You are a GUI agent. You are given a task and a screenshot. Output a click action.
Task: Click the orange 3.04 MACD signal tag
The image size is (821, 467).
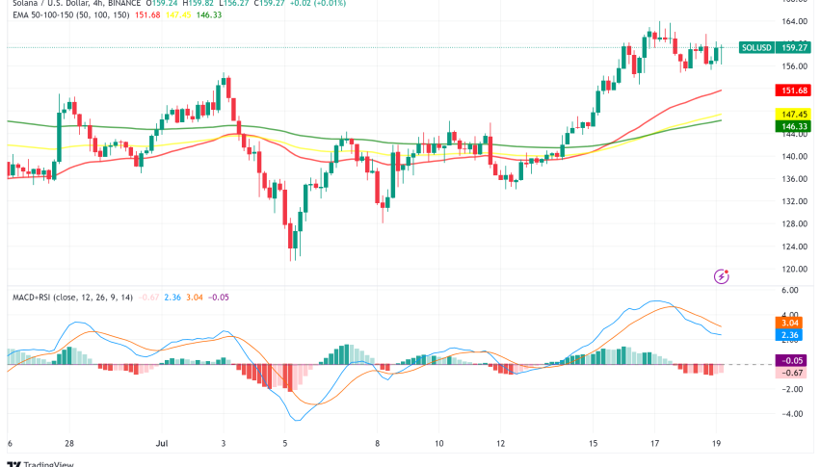(789, 324)
